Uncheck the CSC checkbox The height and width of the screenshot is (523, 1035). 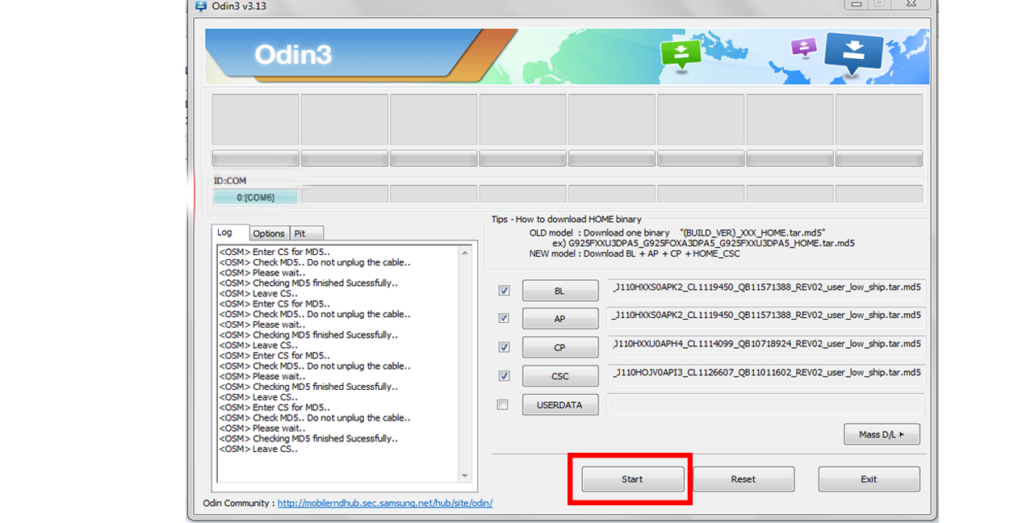click(504, 375)
